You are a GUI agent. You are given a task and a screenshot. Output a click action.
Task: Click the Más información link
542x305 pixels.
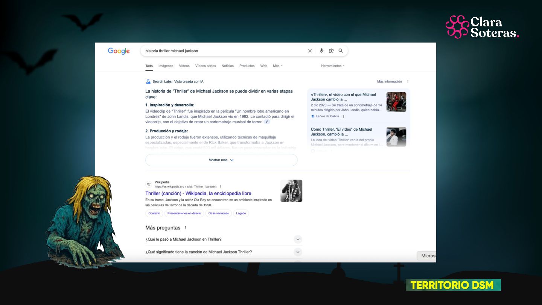(x=390, y=82)
